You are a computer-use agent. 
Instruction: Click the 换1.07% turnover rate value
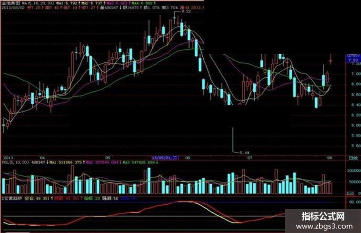tap(152, 8)
